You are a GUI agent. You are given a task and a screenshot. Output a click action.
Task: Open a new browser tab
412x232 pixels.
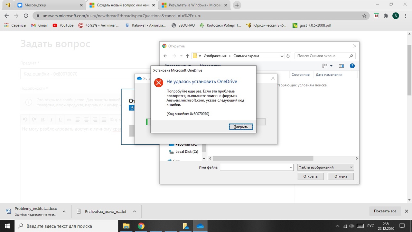pos(237,5)
